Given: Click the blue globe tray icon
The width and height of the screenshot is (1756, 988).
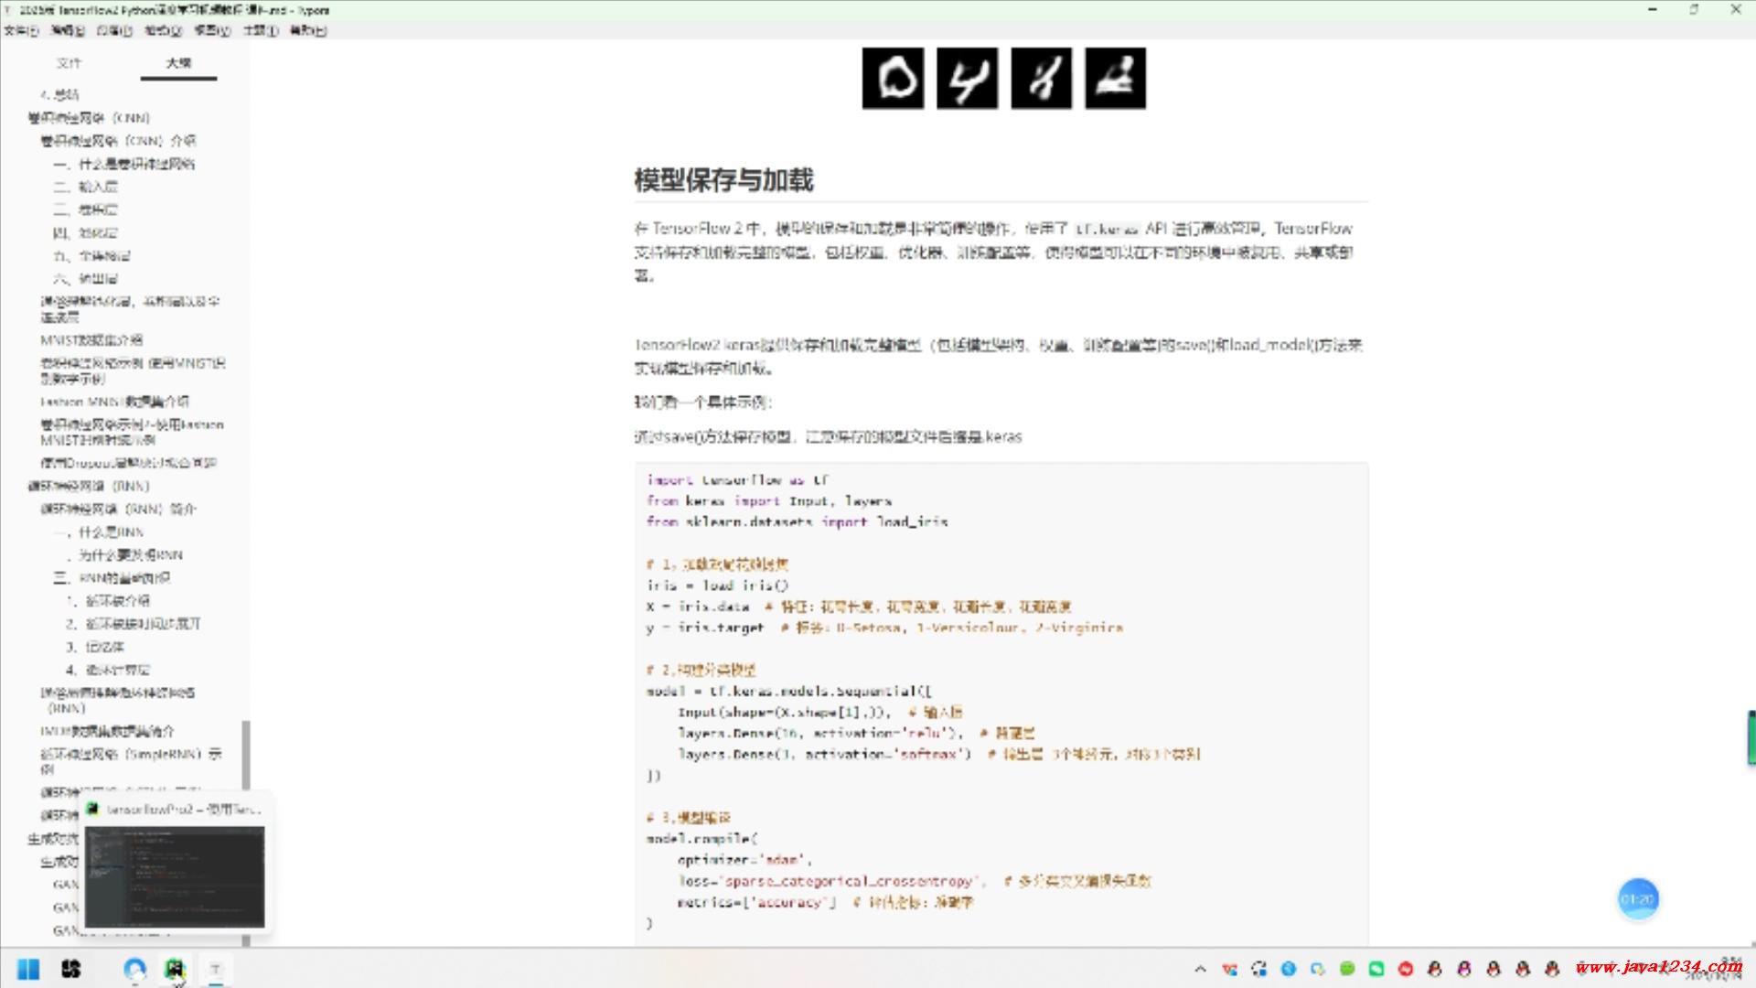Looking at the screenshot, I should [x=1289, y=969].
